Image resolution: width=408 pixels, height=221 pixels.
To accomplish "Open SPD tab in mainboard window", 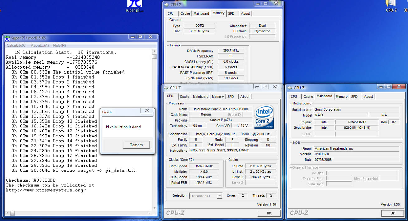I will click(354, 97).
